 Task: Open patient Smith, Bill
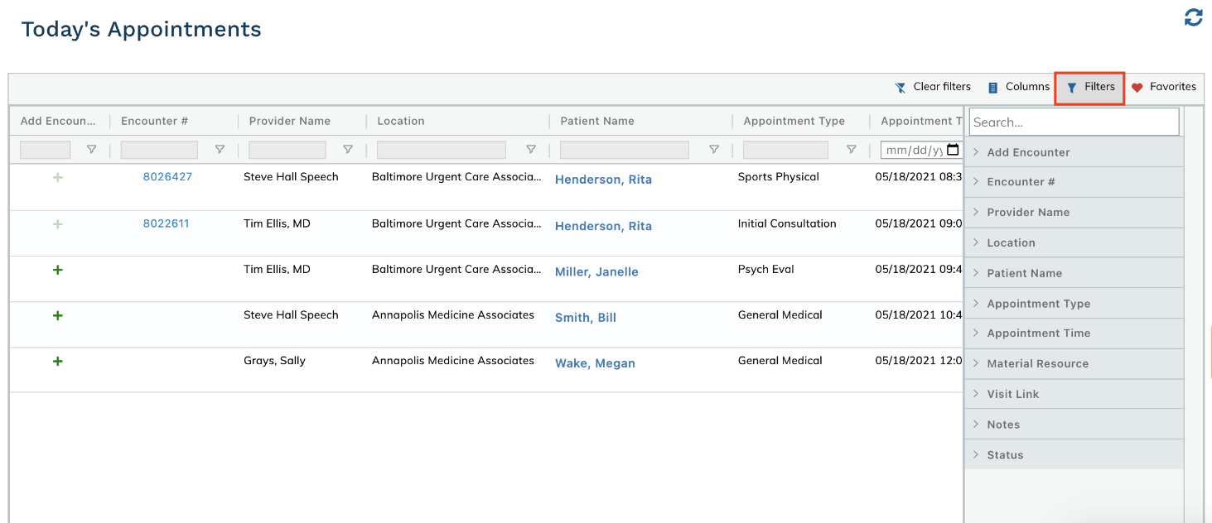(586, 318)
